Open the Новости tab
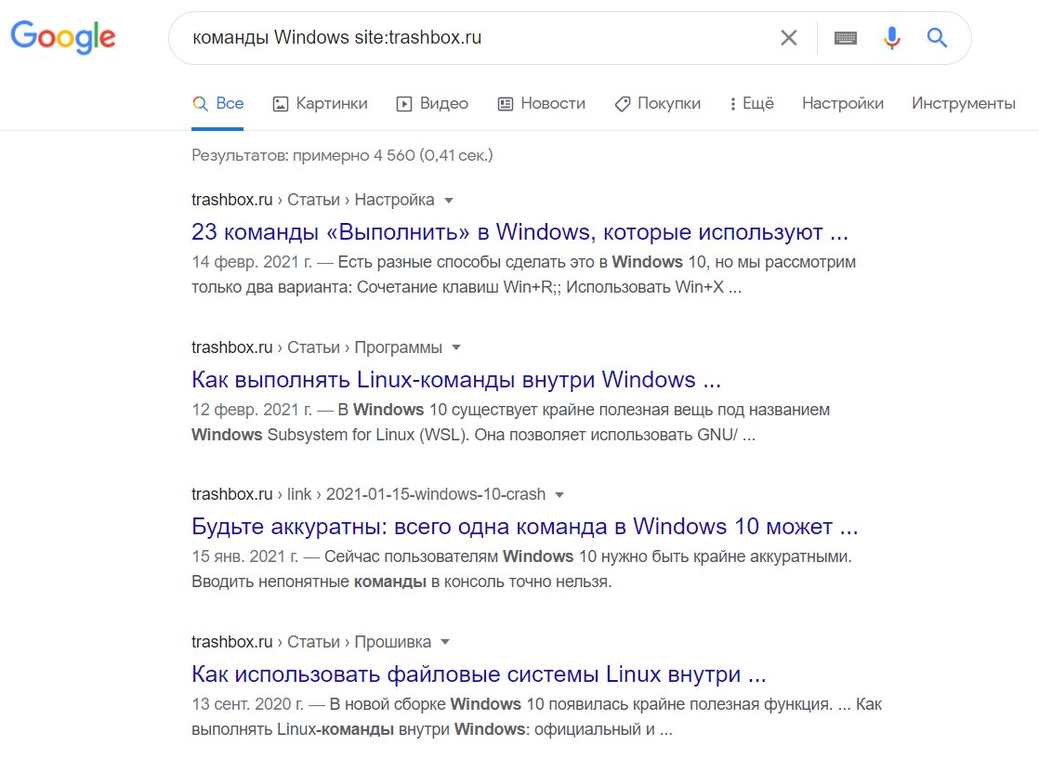The image size is (1039, 759). [x=542, y=103]
